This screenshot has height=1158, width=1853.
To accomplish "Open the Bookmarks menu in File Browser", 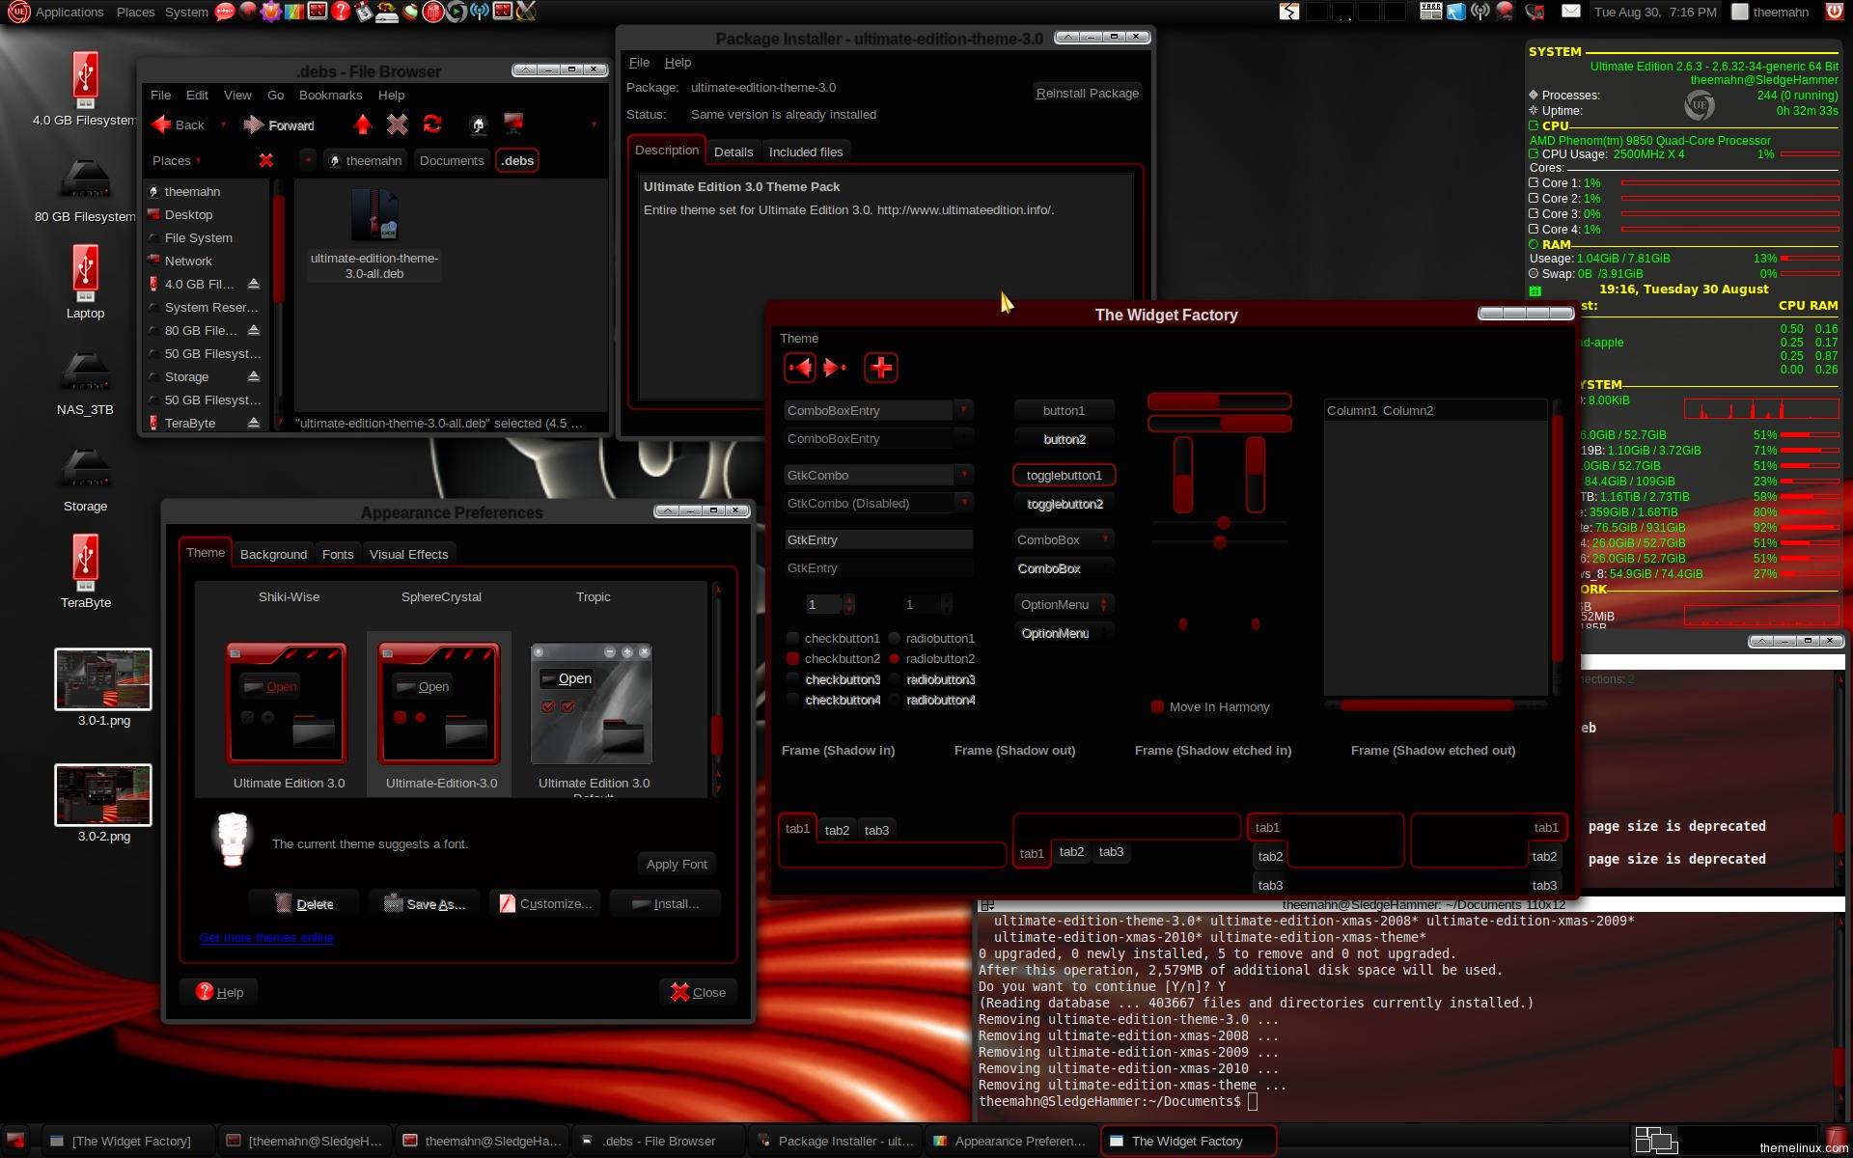I will [x=330, y=95].
